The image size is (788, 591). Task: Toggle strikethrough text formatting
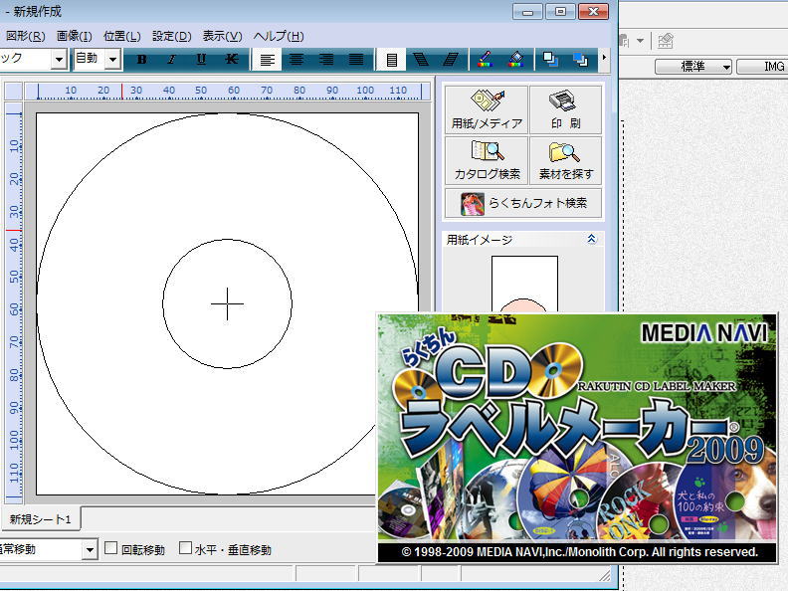pos(231,60)
